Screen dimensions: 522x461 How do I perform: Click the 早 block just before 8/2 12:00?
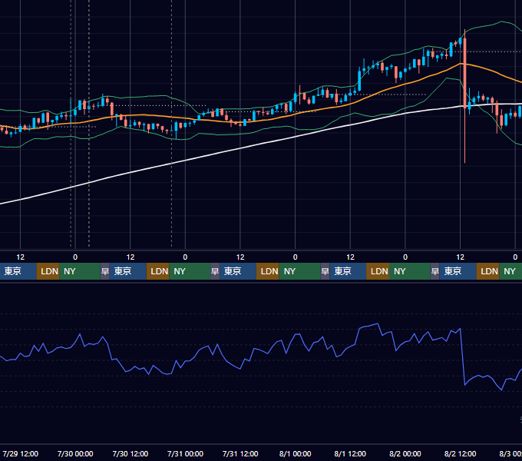point(435,271)
